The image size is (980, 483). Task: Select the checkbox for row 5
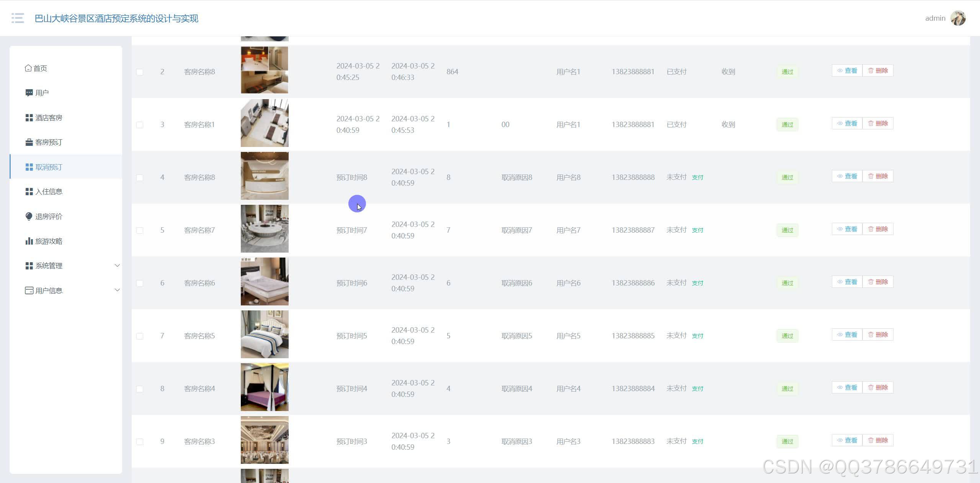(140, 230)
